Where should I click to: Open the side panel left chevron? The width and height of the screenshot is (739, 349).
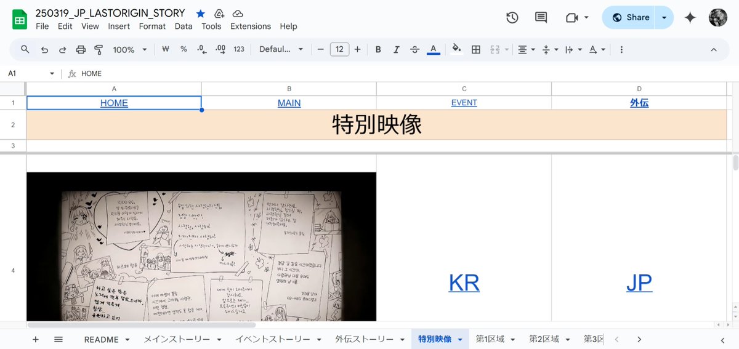722,339
